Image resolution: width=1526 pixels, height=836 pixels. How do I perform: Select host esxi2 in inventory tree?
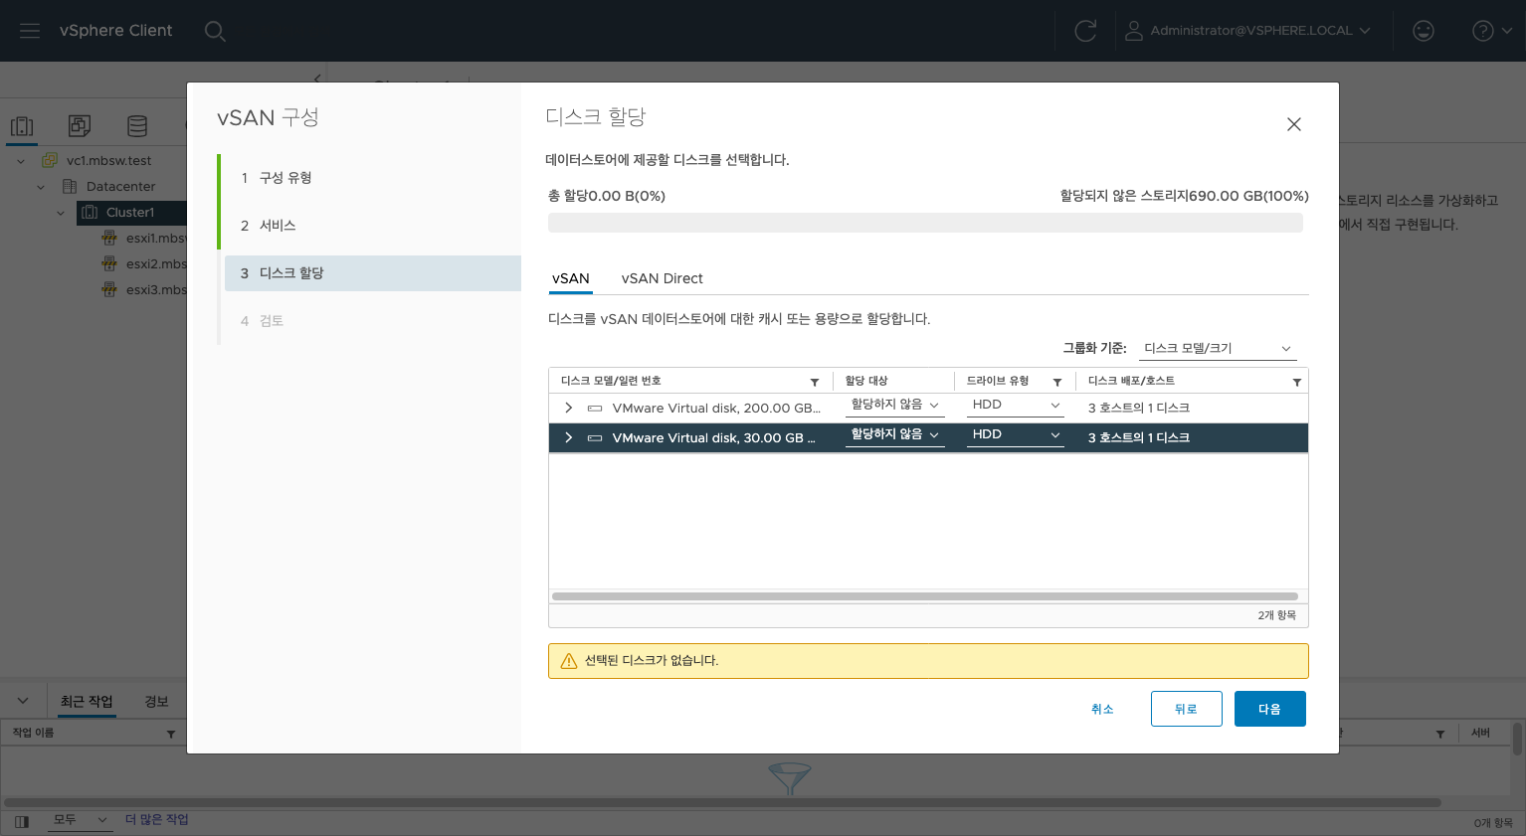[155, 264]
